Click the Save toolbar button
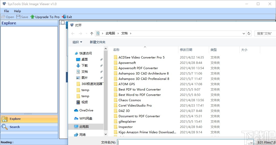276x145 pixels. pos(22,17)
